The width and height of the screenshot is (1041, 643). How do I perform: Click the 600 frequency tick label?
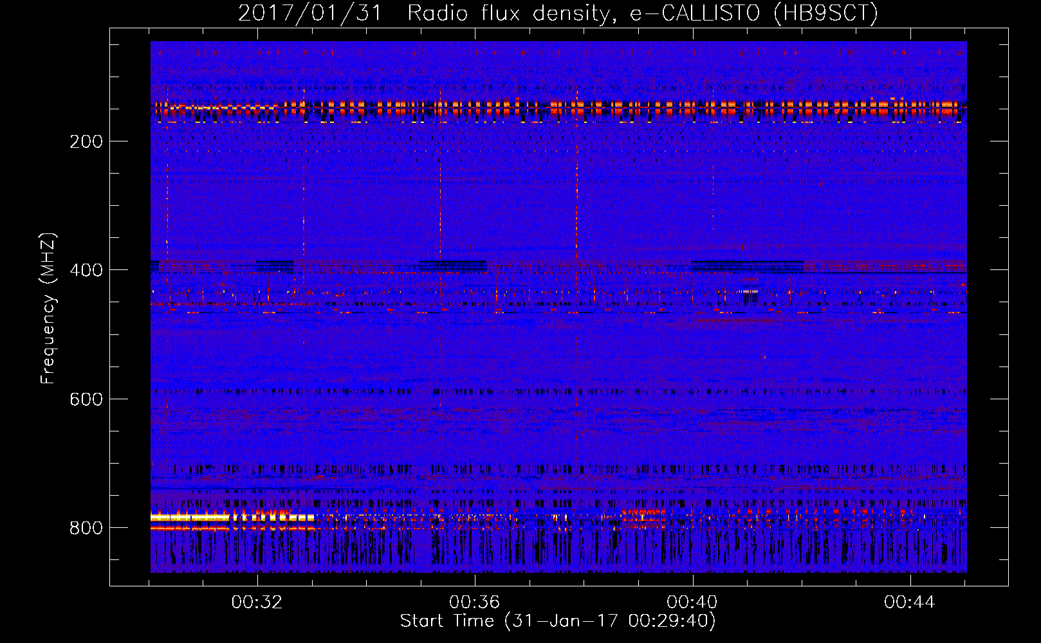coord(86,399)
